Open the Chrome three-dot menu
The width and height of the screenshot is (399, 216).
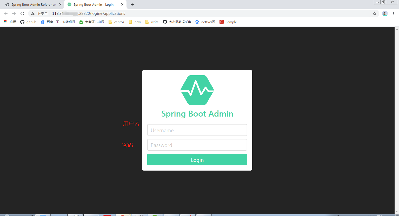click(x=393, y=14)
